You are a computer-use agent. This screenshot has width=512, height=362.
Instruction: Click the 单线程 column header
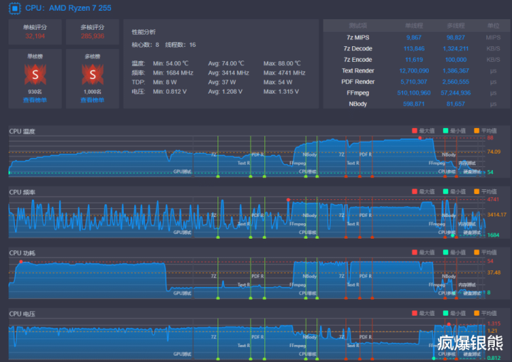point(414,26)
